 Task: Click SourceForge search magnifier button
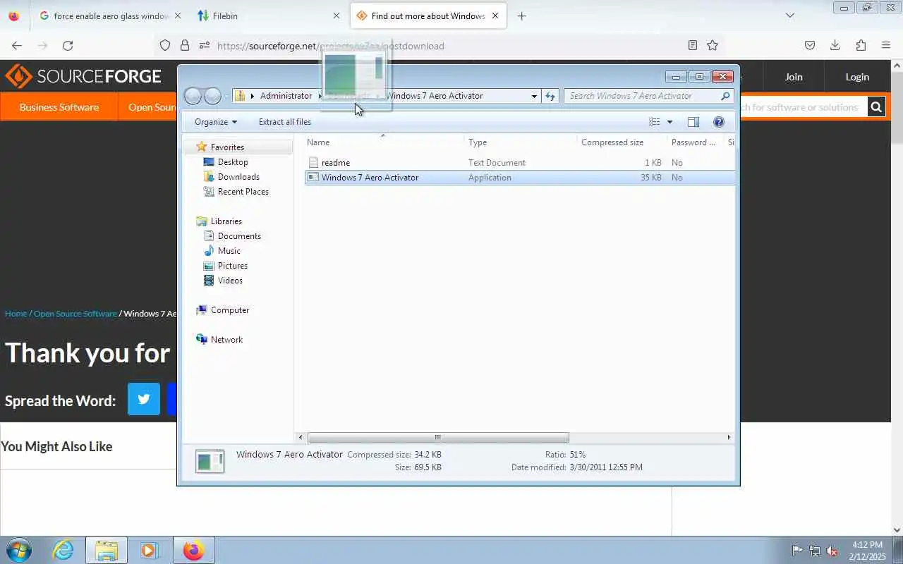click(x=876, y=107)
